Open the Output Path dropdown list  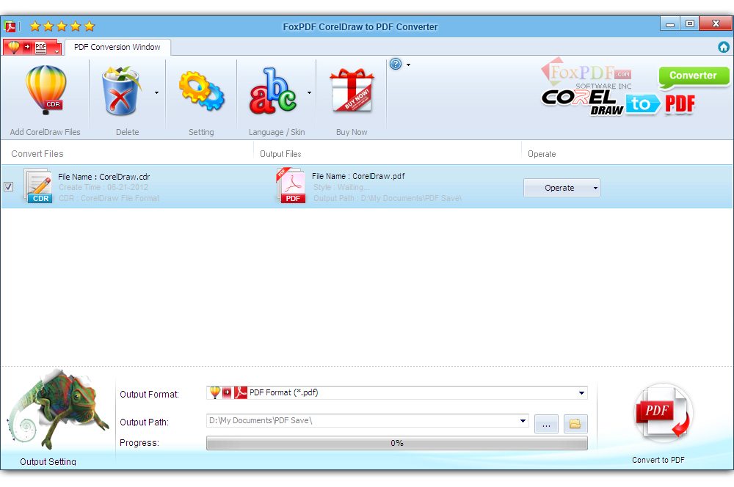523,420
